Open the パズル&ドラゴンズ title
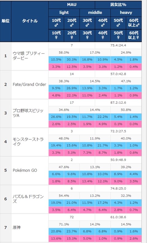 (28, 199)
